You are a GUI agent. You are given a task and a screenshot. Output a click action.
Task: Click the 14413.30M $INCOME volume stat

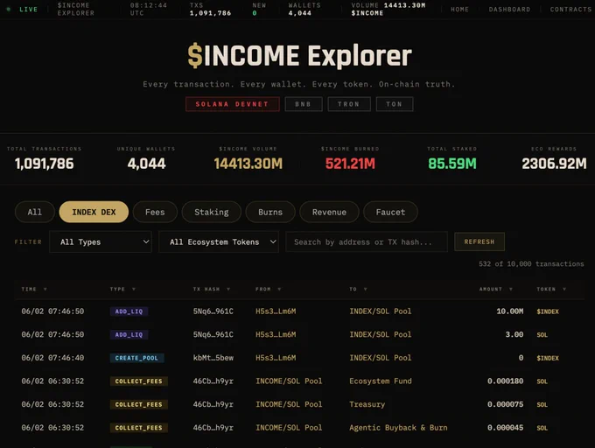tap(248, 164)
